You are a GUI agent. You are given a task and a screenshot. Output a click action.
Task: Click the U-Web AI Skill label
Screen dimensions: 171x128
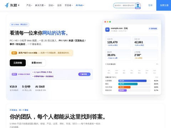point(24,74)
